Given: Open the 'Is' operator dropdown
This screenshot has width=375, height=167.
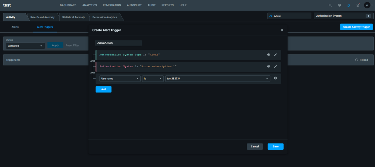Looking at the screenshot, I should 153,79.
